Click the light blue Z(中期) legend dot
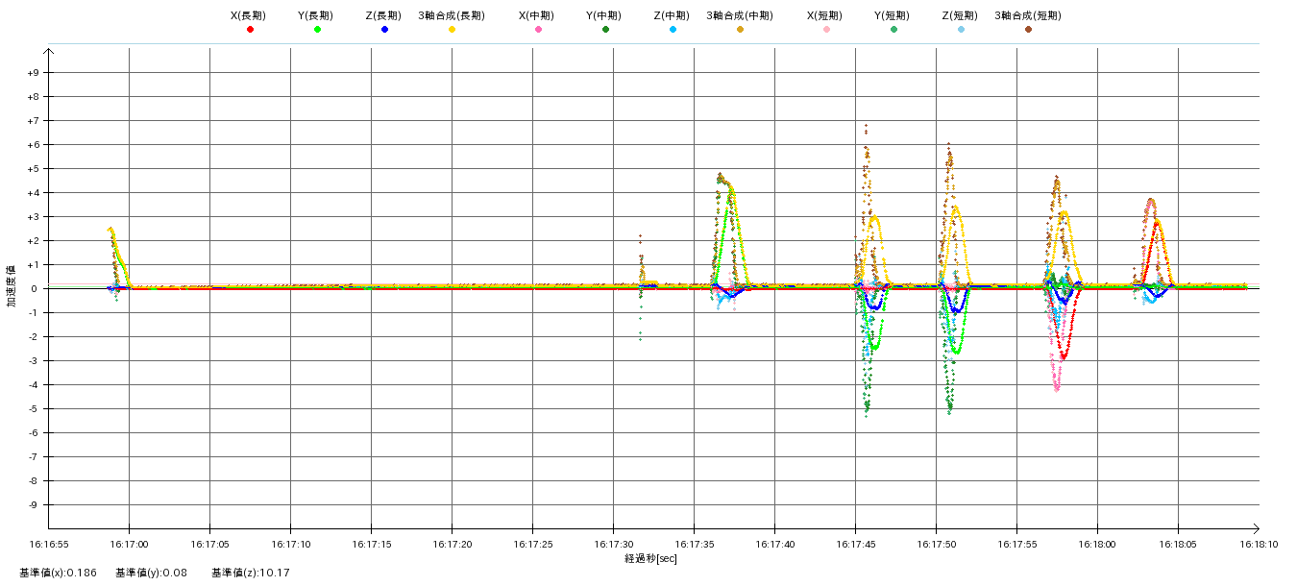Screen dimensions: 1297x586 tap(673, 30)
